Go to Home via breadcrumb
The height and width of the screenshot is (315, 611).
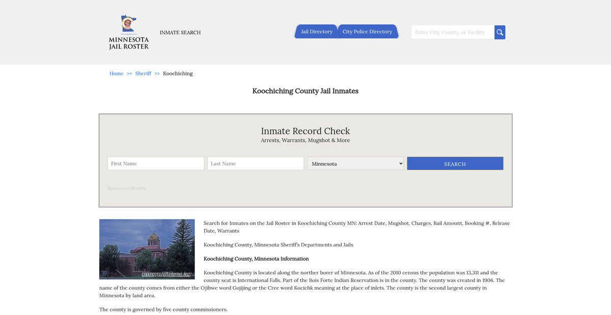tap(117, 74)
